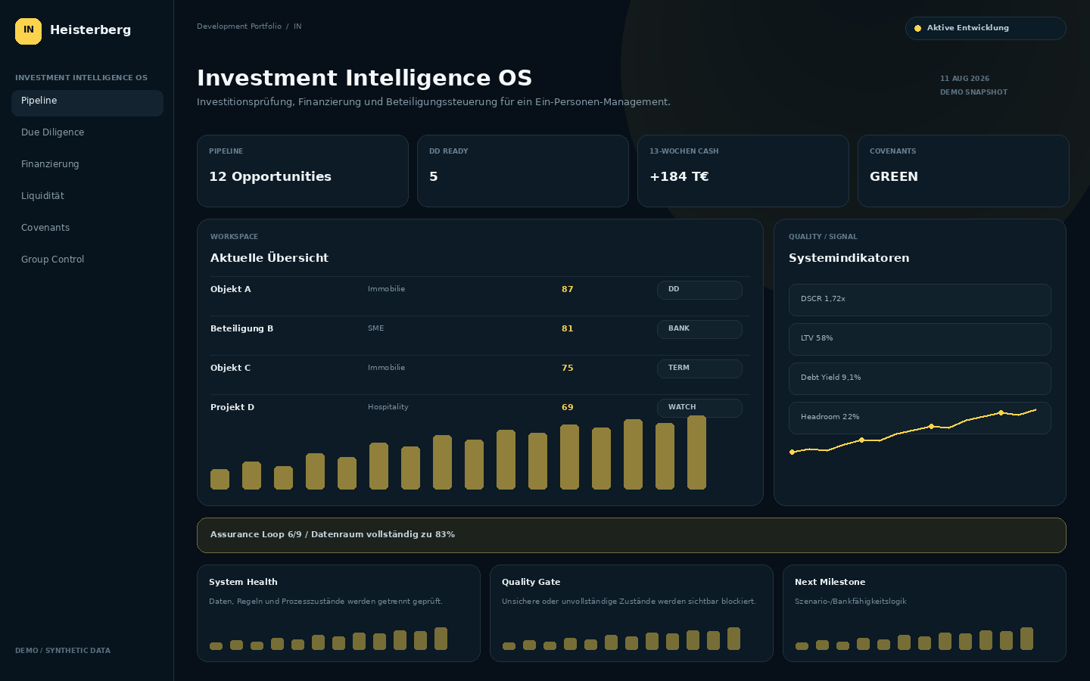Image resolution: width=1090 pixels, height=681 pixels.
Task: Click the Aktuelle Übersicht heading
Action: pos(269,258)
